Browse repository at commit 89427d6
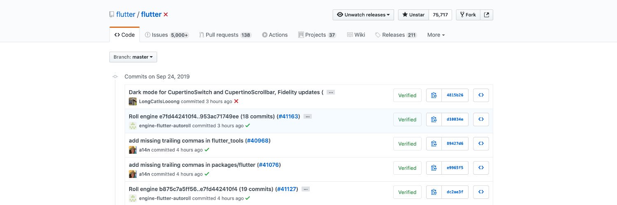This screenshot has height=205, width=617. pyautogui.click(x=481, y=143)
